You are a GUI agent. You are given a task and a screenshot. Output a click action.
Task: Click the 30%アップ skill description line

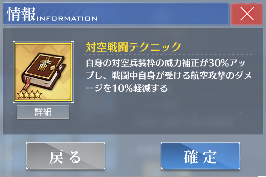[165, 63]
